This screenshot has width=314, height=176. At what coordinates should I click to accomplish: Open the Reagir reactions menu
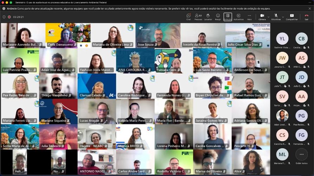(x=218, y=17)
